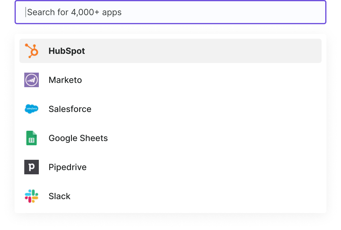Click the dark Pipedrive logo icon

(x=32, y=167)
